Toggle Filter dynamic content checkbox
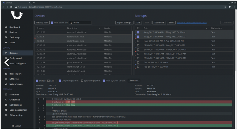 pos(104,81)
